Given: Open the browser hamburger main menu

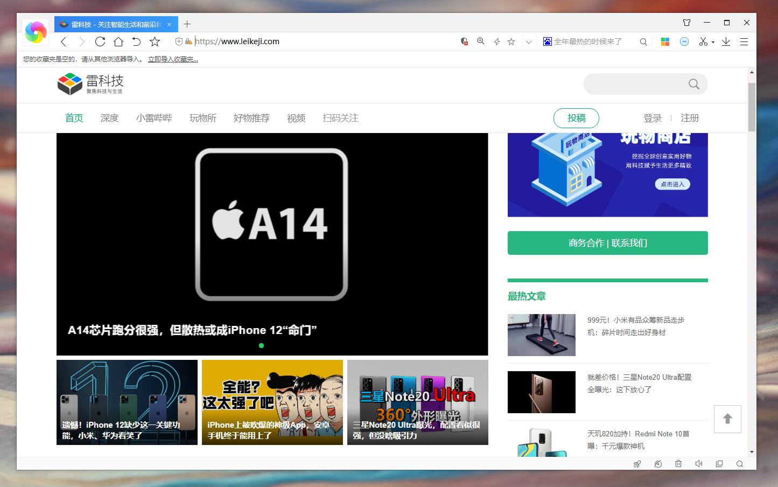Looking at the screenshot, I should click(x=744, y=41).
